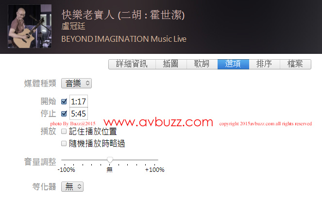
Task: Enable 記住播放位置 checkbox
Action: [x=64, y=131]
